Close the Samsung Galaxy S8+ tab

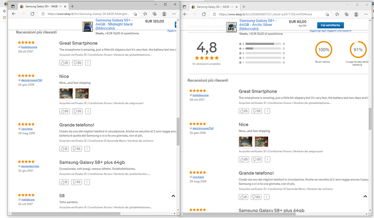tap(237, 7)
